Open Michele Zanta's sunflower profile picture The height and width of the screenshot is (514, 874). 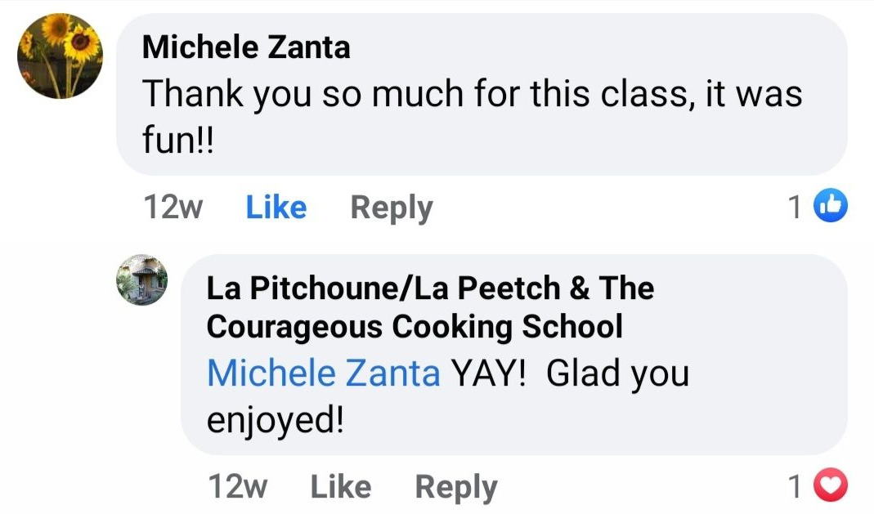(x=60, y=56)
